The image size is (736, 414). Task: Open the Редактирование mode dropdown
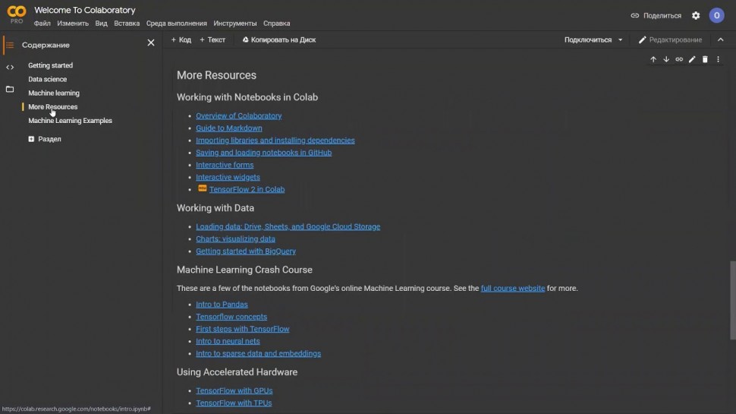coord(670,40)
